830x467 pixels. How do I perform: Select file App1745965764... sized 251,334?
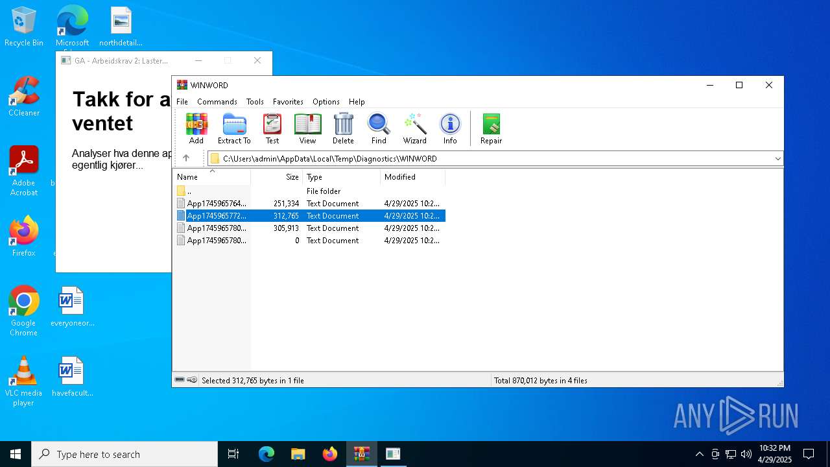pos(310,204)
